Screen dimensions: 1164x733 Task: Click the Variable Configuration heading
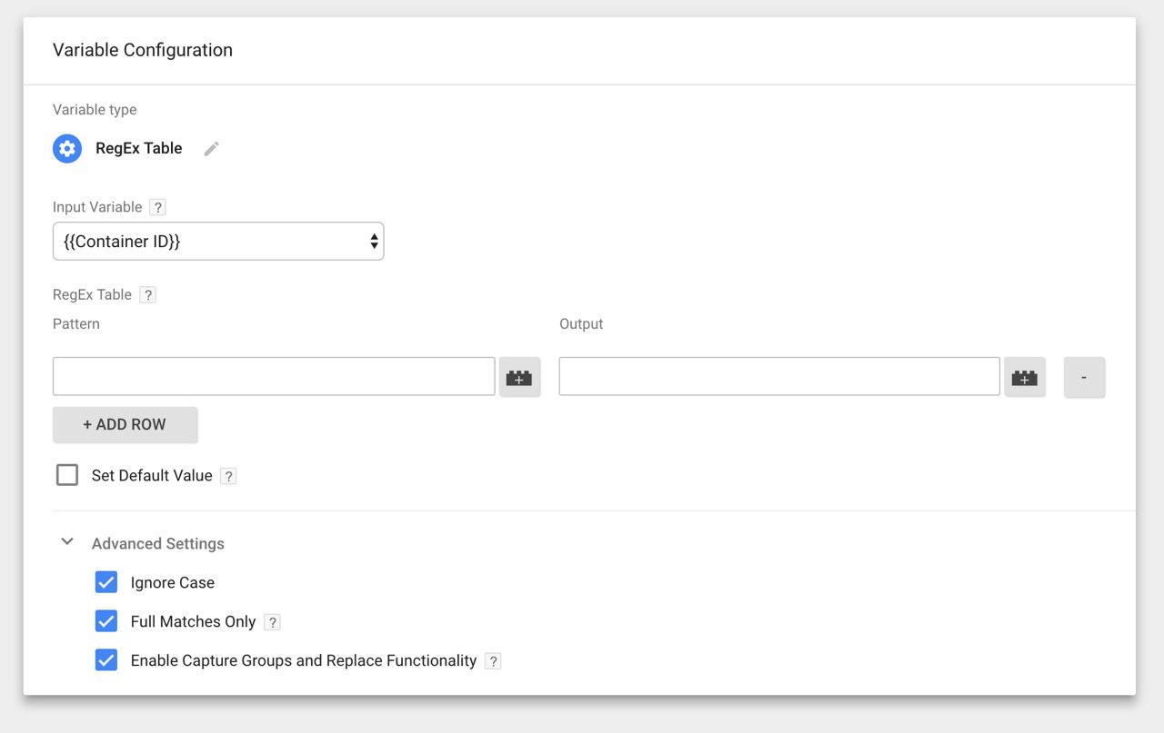(143, 51)
